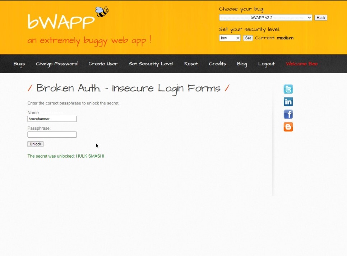Click the Broken Auth page heading

tap(128, 89)
